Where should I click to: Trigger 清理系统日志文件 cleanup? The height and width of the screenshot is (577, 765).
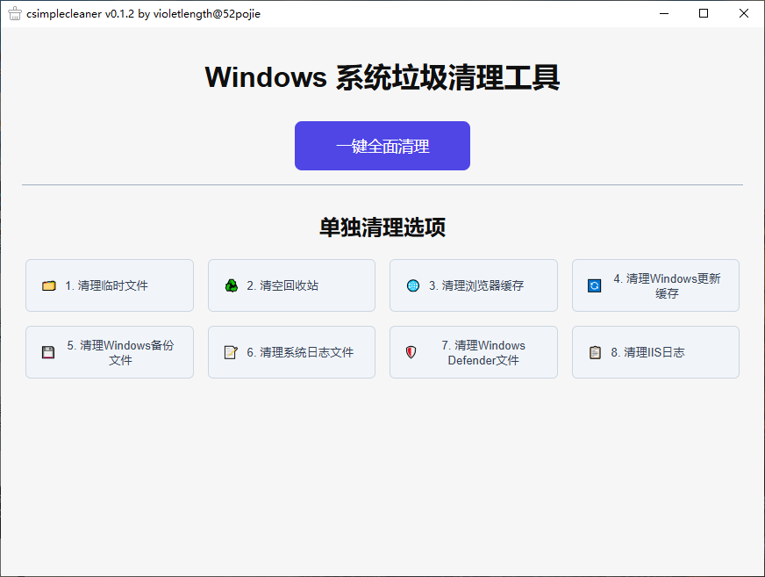[x=291, y=352]
